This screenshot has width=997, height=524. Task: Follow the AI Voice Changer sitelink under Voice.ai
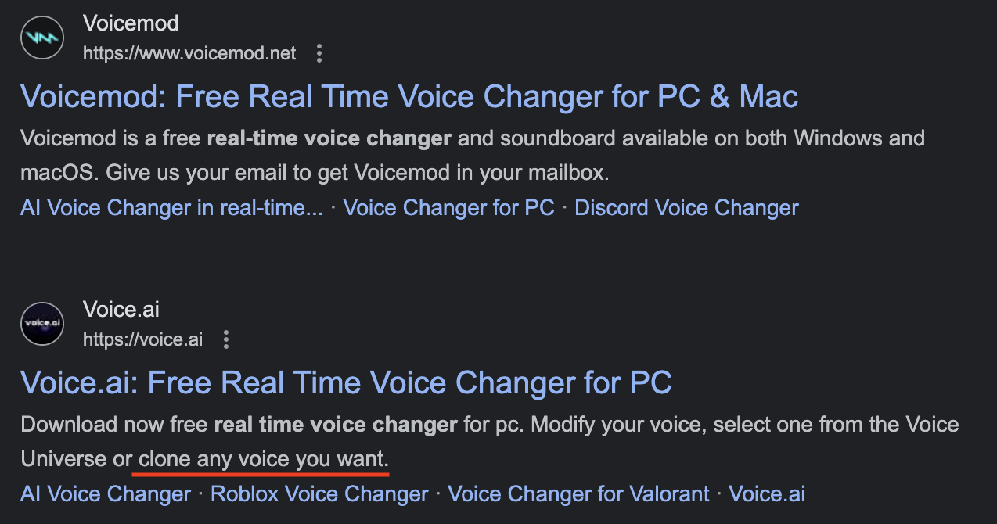point(106,494)
